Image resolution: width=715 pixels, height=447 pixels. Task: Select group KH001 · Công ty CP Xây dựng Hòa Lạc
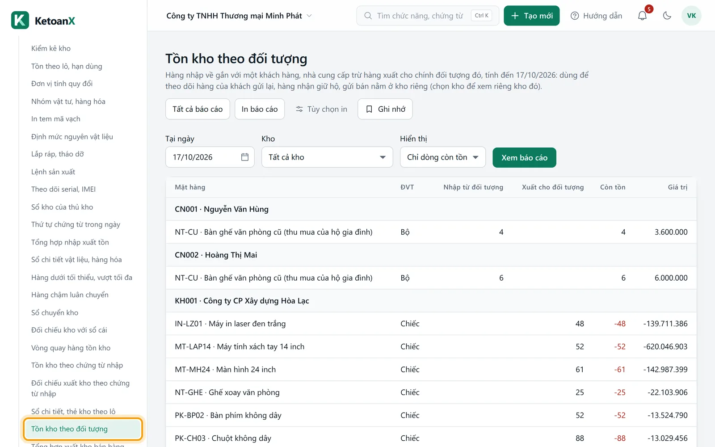(431, 301)
